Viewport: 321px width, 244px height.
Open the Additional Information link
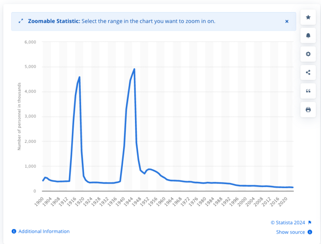(44, 232)
